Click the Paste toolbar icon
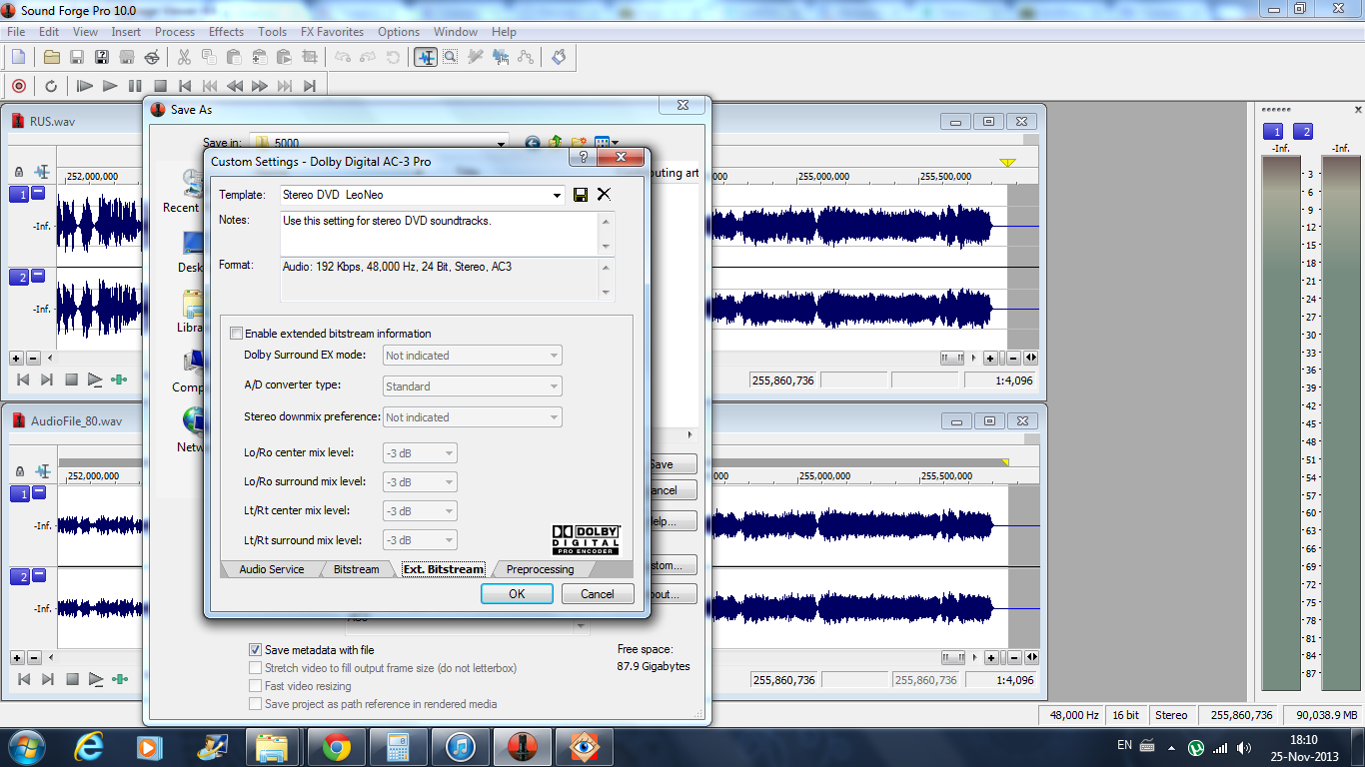The image size is (1365, 767). click(x=235, y=57)
